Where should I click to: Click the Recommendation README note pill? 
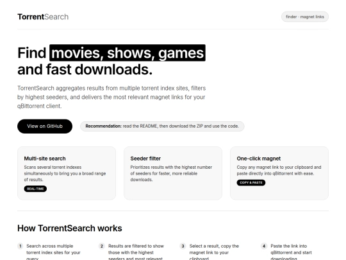(x=162, y=126)
